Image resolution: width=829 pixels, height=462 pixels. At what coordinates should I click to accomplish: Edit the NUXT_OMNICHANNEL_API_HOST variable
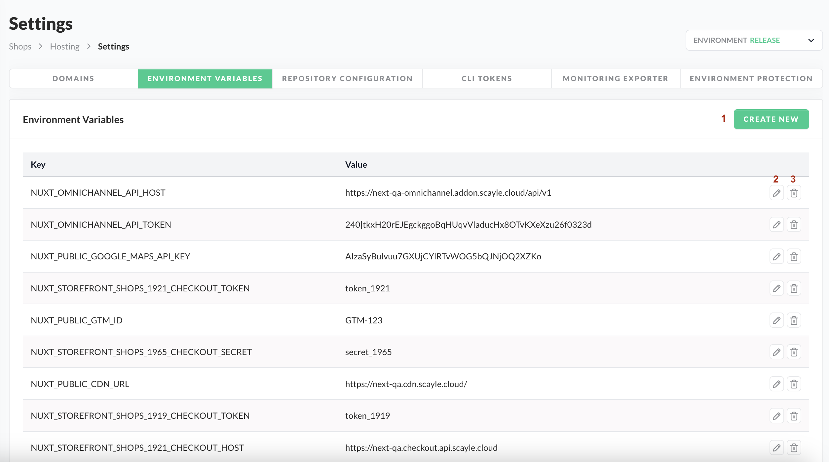point(776,193)
